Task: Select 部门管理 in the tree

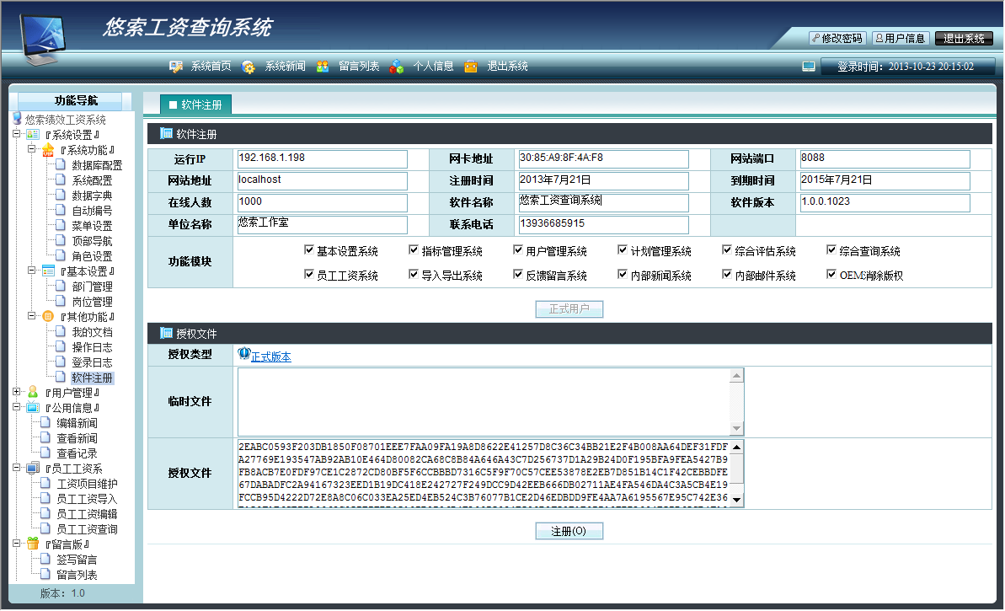Action: click(x=93, y=287)
